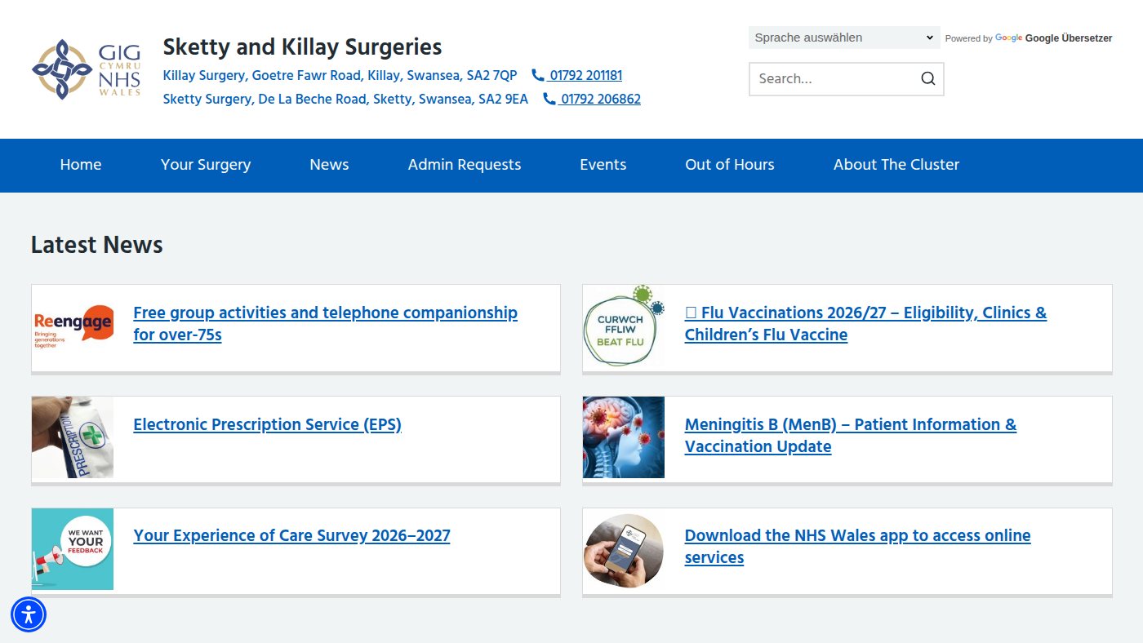Call Sketty Surgery number 01792 206862

pos(592,99)
